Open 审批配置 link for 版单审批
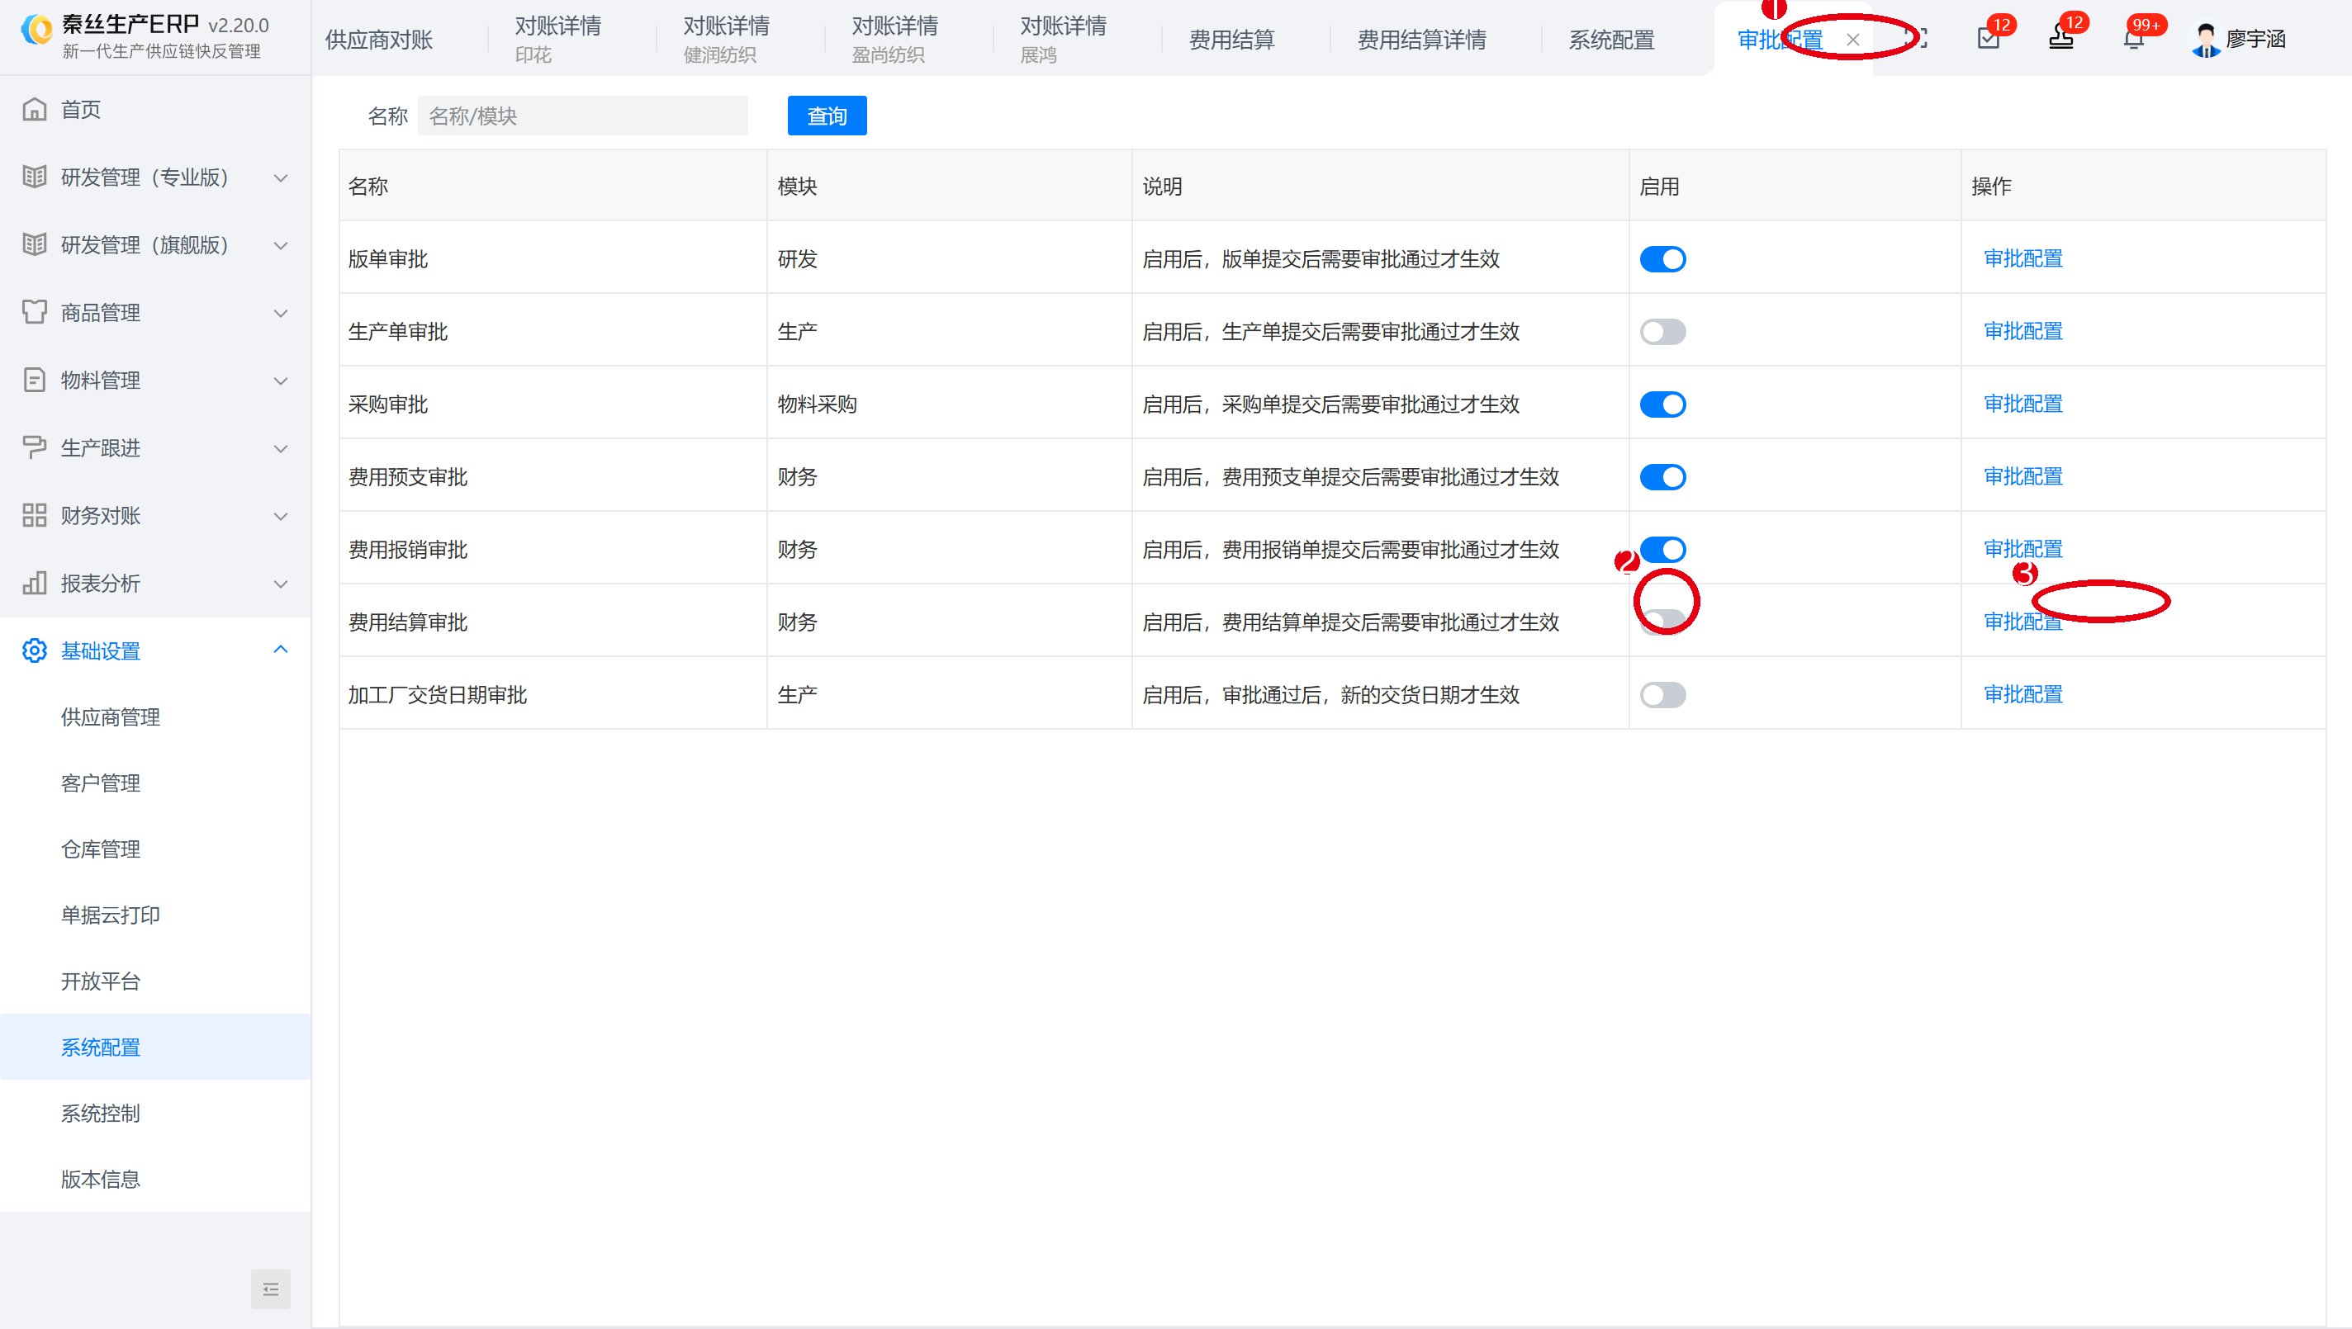2352x1329 pixels. pyautogui.click(x=2023, y=258)
